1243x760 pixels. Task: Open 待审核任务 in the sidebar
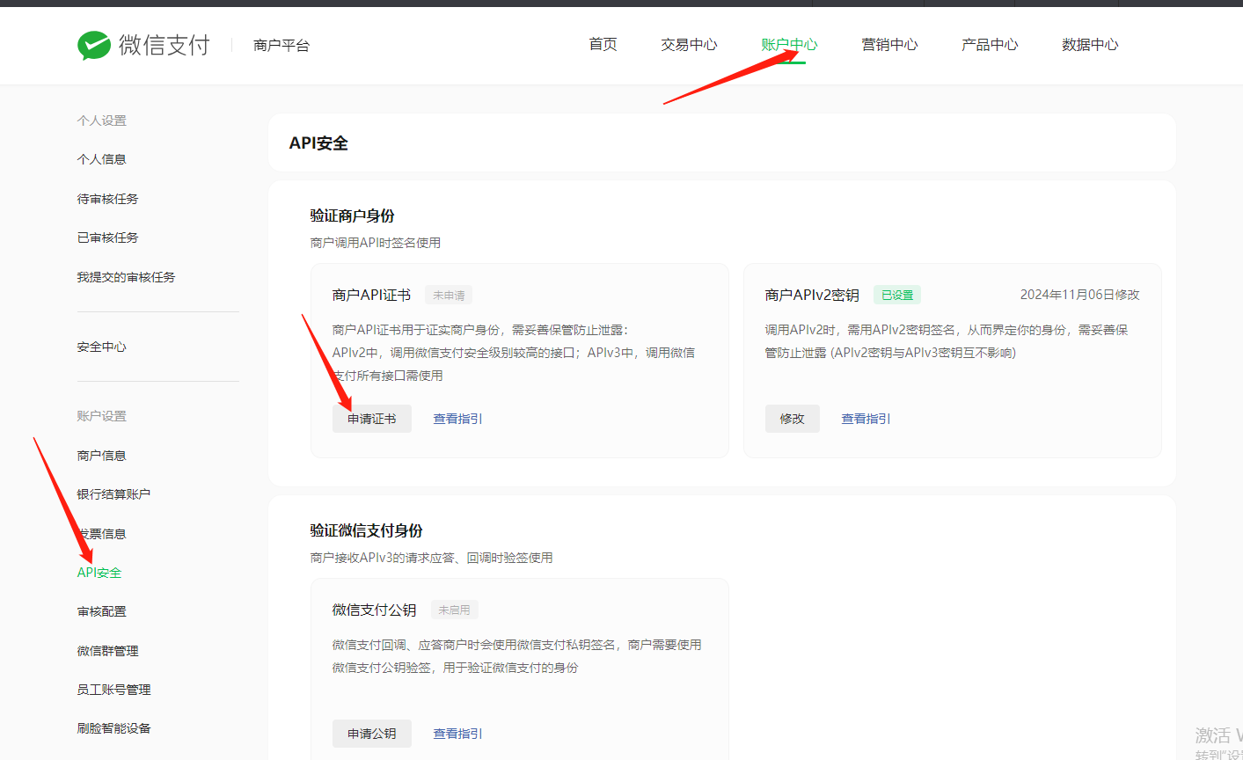pyautogui.click(x=107, y=199)
